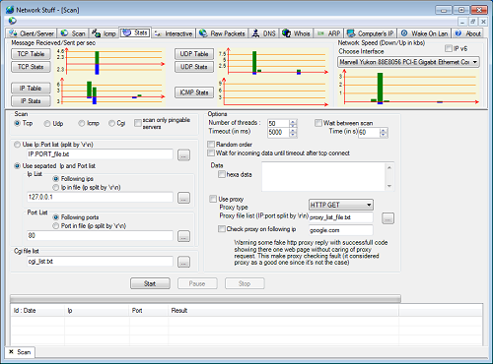
Task: Go to the Raw Packets tab
Action: coord(223,33)
